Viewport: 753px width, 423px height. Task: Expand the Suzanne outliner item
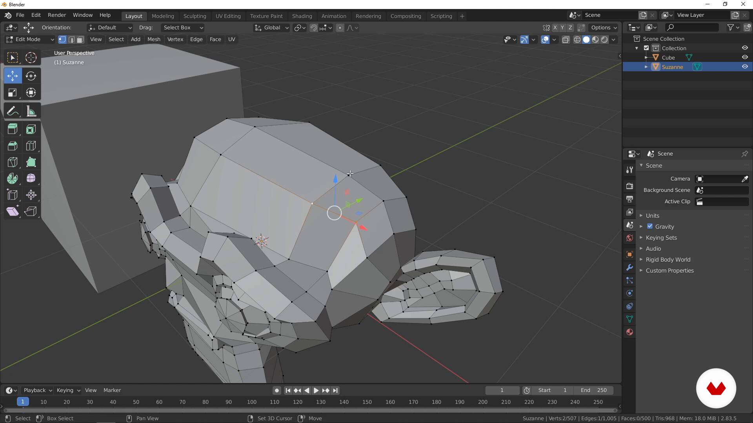point(646,67)
